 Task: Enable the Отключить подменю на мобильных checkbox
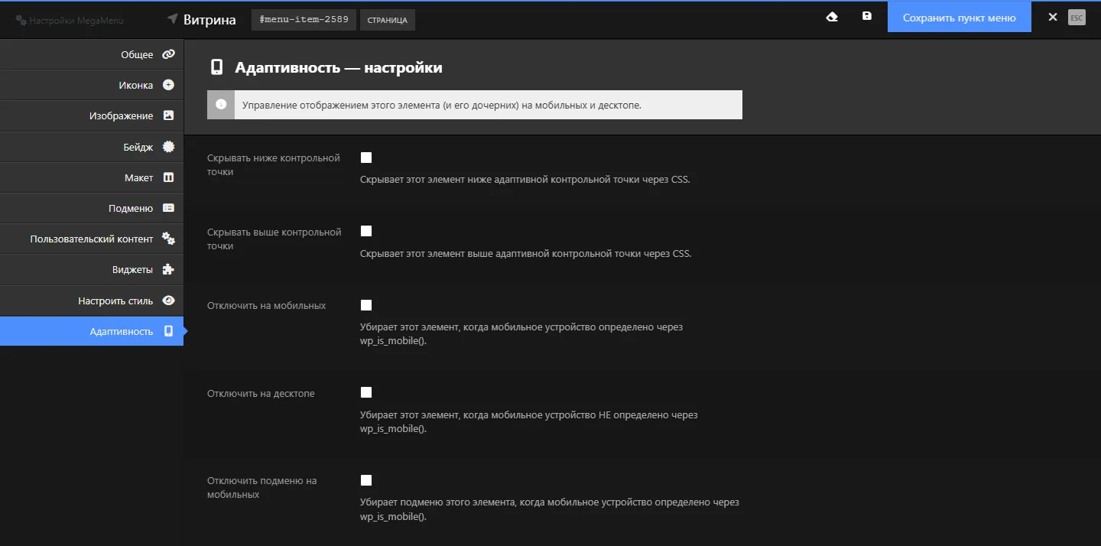click(x=366, y=480)
